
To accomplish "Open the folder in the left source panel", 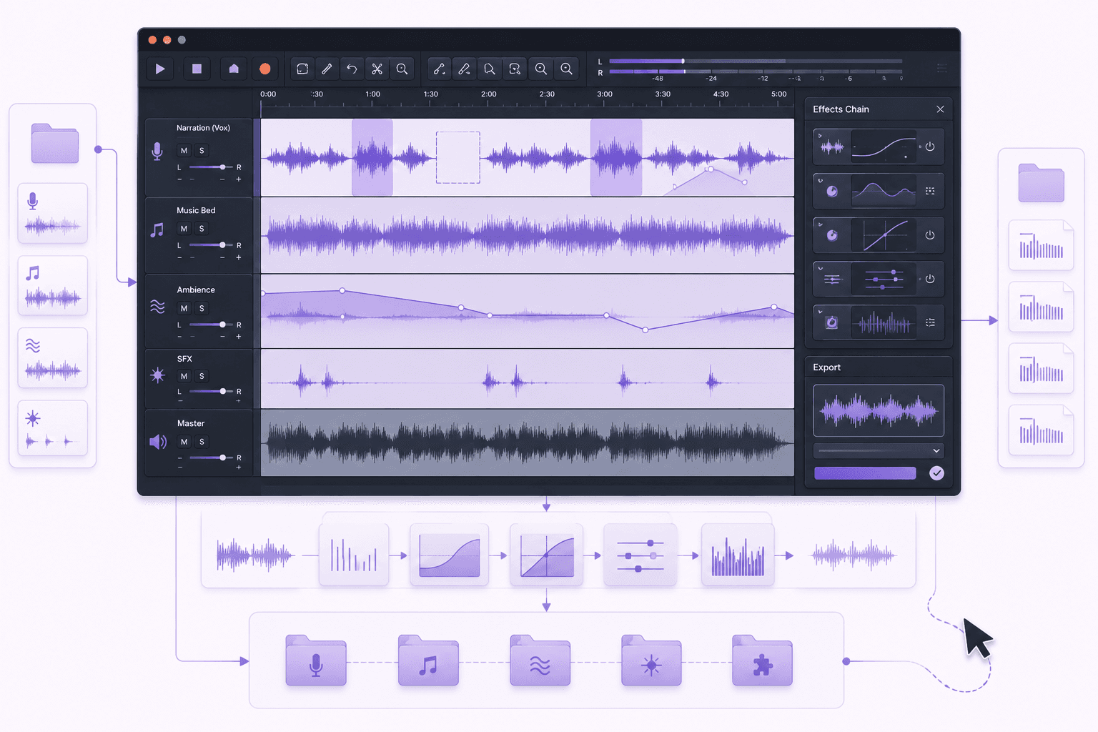I will point(55,143).
